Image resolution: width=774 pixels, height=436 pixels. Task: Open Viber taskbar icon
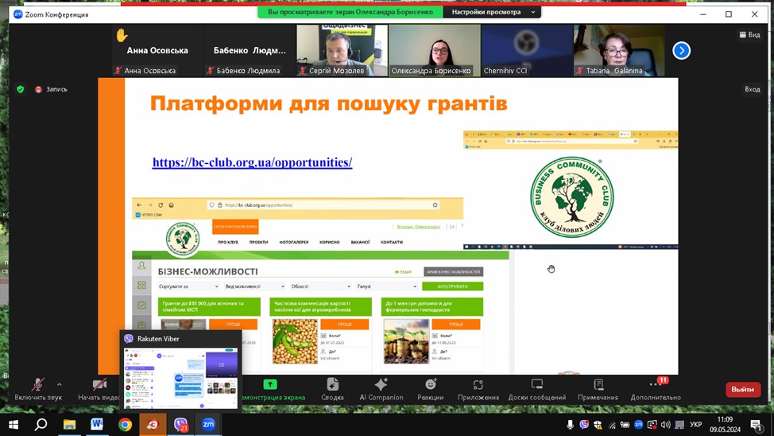click(x=180, y=425)
